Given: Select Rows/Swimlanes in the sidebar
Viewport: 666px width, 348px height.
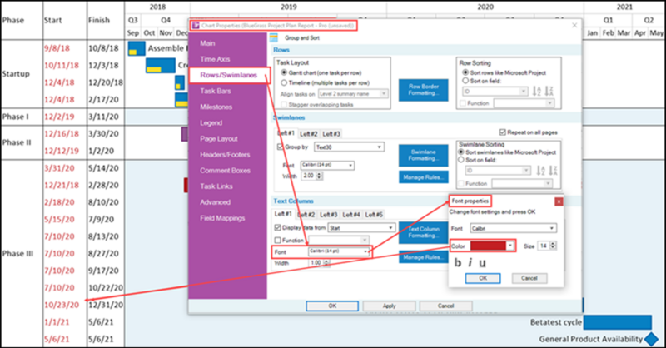Looking at the screenshot, I should point(229,75).
